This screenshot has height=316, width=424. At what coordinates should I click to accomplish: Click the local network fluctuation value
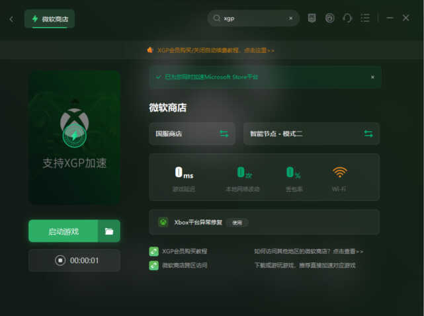pyautogui.click(x=245, y=172)
